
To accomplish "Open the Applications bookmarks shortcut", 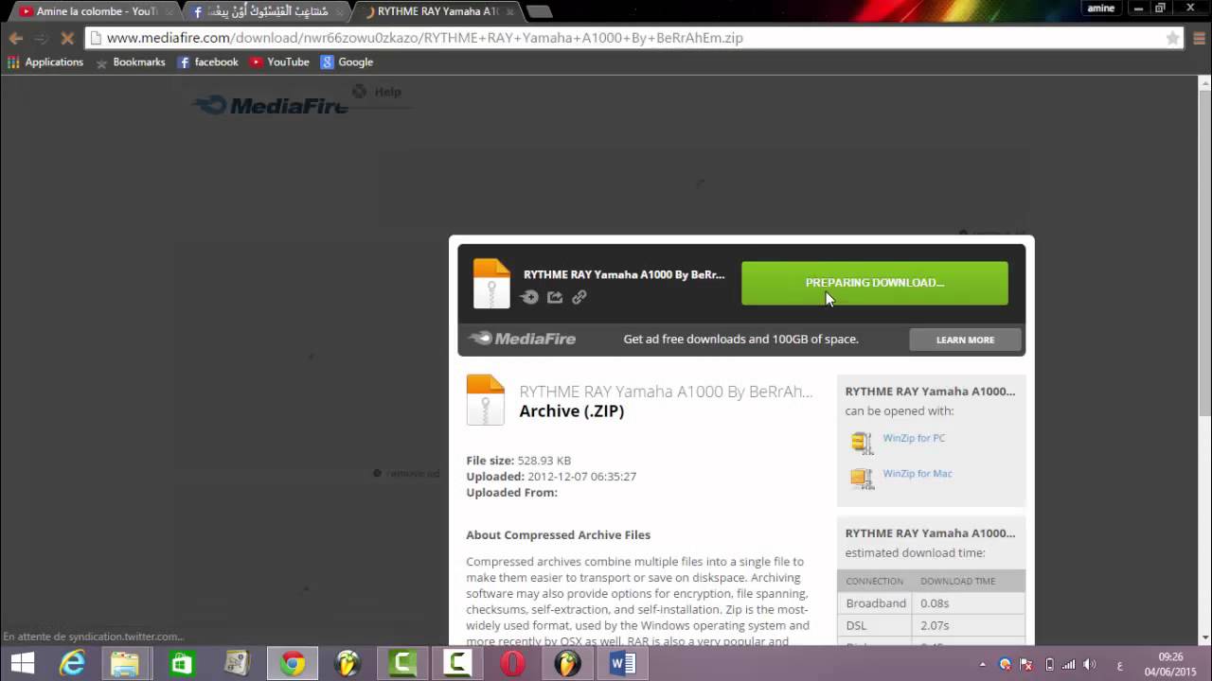I will coord(45,61).
